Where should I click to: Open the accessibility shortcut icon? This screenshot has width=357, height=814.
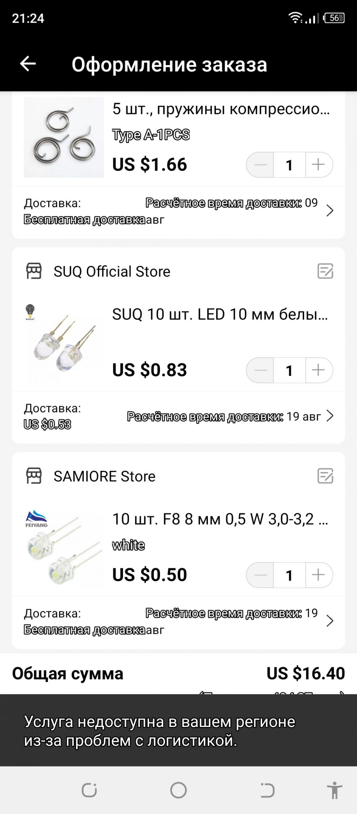[x=334, y=790]
